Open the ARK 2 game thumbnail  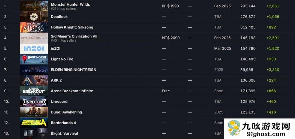point(34,80)
